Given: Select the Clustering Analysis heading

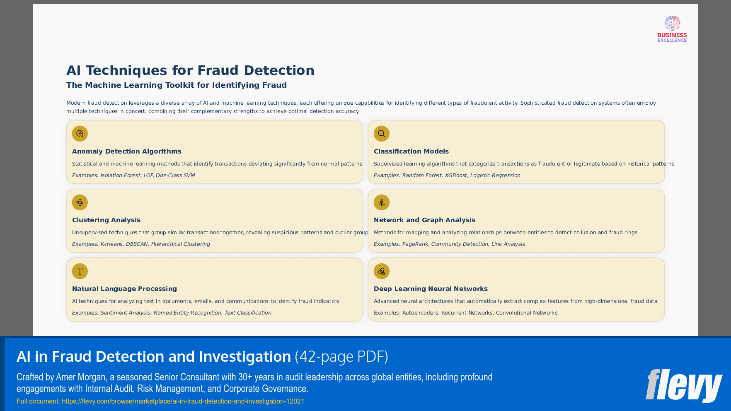Looking at the screenshot, I should click(x=106, y=220).
